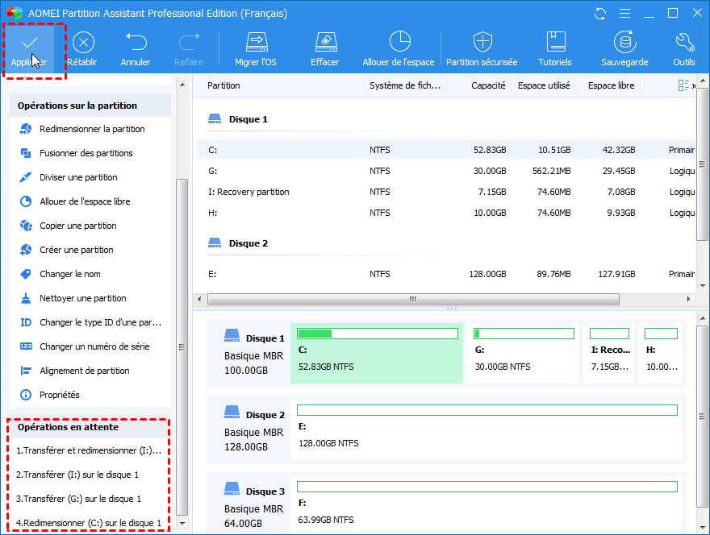Viewport: 710px width, 535px height.
Task: Toggle the partition list view mode icon
Action: tap(684, 85)
